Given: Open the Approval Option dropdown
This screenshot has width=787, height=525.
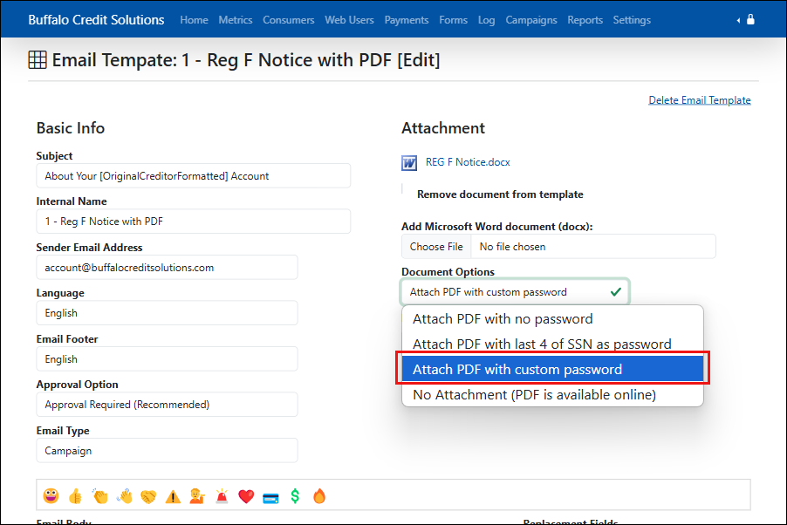Looking at the screenshot, I should click(x=168, y=404).
